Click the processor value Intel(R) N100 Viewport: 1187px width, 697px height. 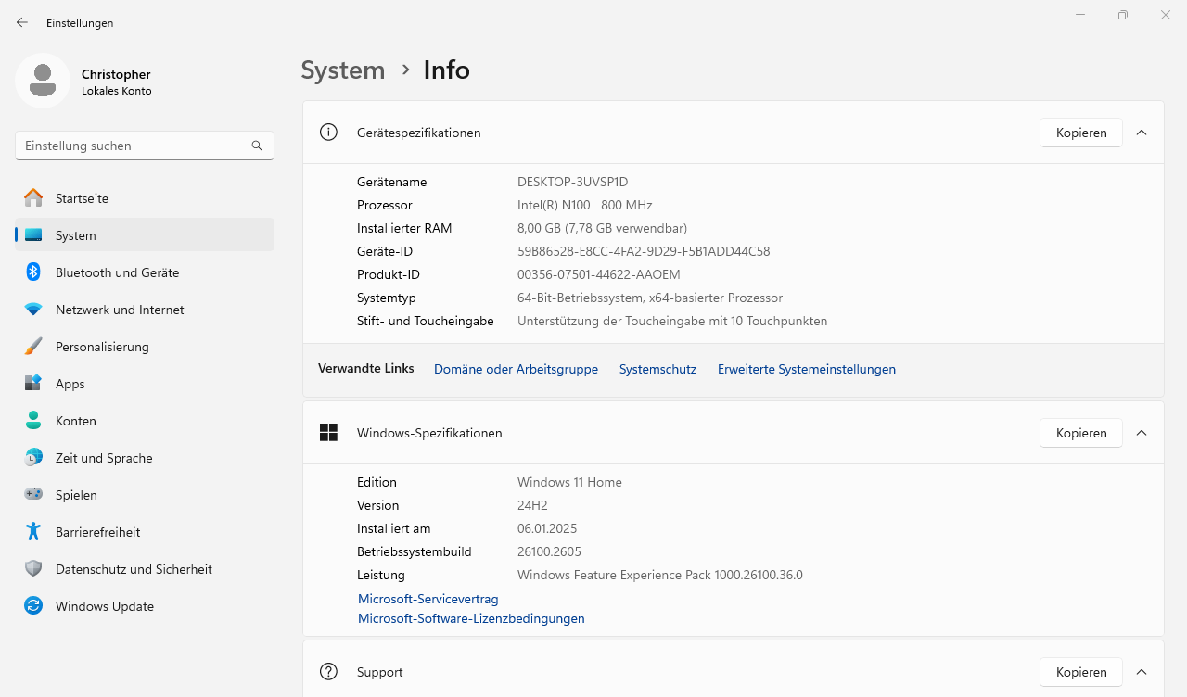pos(554,205)
